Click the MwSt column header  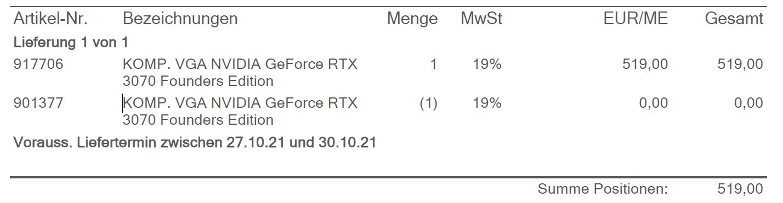coord(481,19)
